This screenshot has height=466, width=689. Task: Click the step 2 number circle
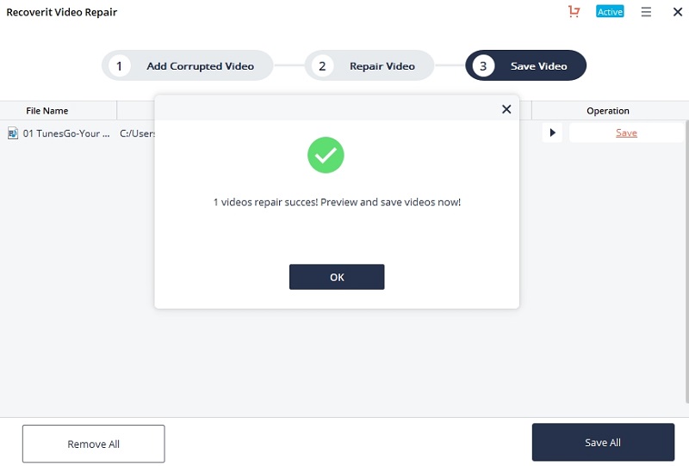coord(322,66)
